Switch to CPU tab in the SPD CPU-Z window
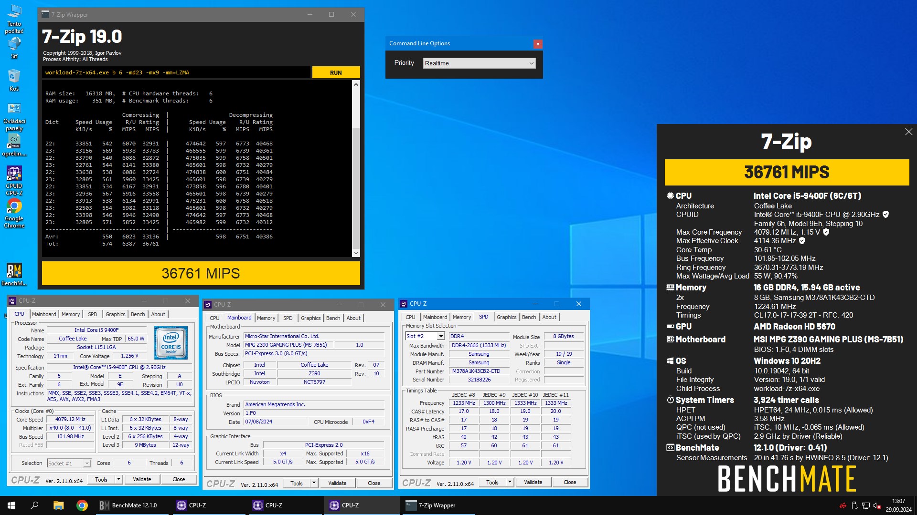 [x=410, y=317]
